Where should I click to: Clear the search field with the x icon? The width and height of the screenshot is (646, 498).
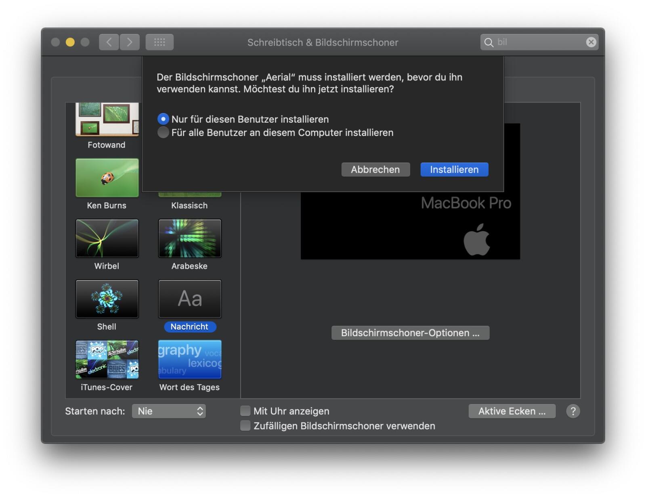pos(591,42)
